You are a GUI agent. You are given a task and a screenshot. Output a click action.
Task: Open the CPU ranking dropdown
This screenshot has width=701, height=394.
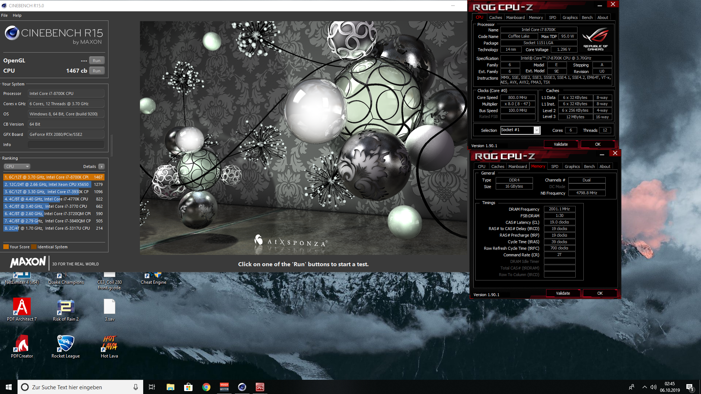[x=17, y=167]
